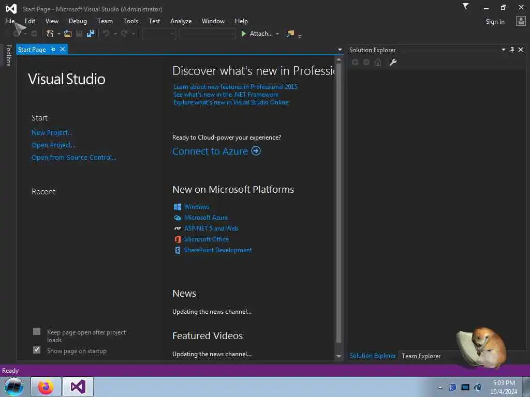Open the Edit menu
530x397 pixels.
[30, 21]
